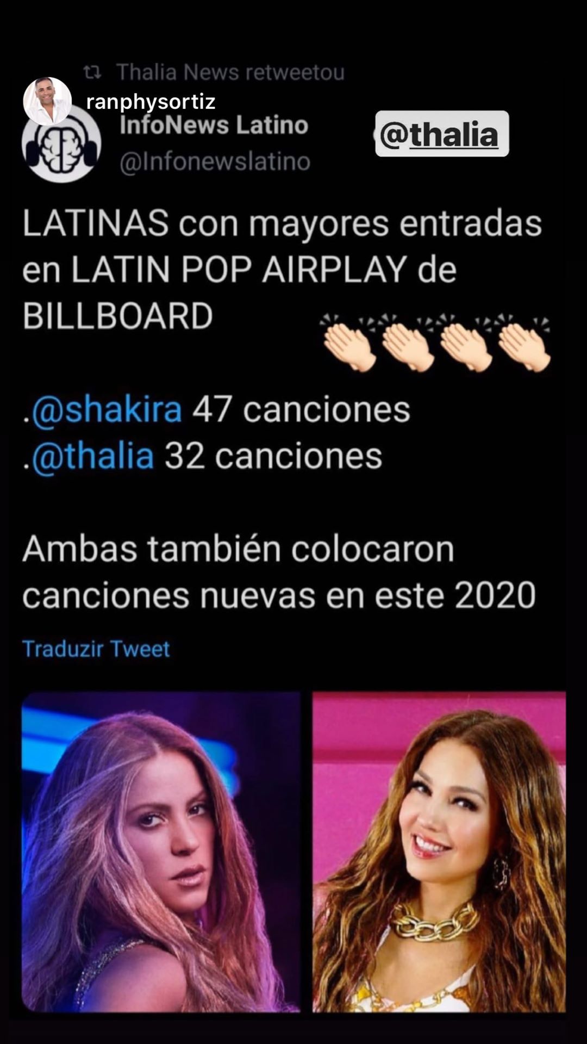The height and width of the screenshot is (1044, 587).
Task: Tap the second clapping hands emoji
Action: (x=407, y=342)
